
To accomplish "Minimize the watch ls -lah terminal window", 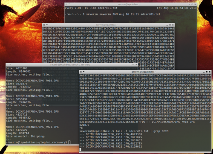I will pyautogui.click(x=189, y=5).
